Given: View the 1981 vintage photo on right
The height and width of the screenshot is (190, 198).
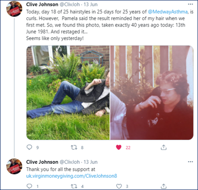Looking at the screenshot, I should click(152, 93).
